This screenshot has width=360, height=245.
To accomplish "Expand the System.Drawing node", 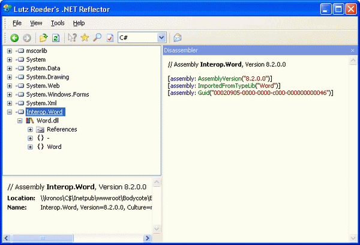I will (10, 77).
